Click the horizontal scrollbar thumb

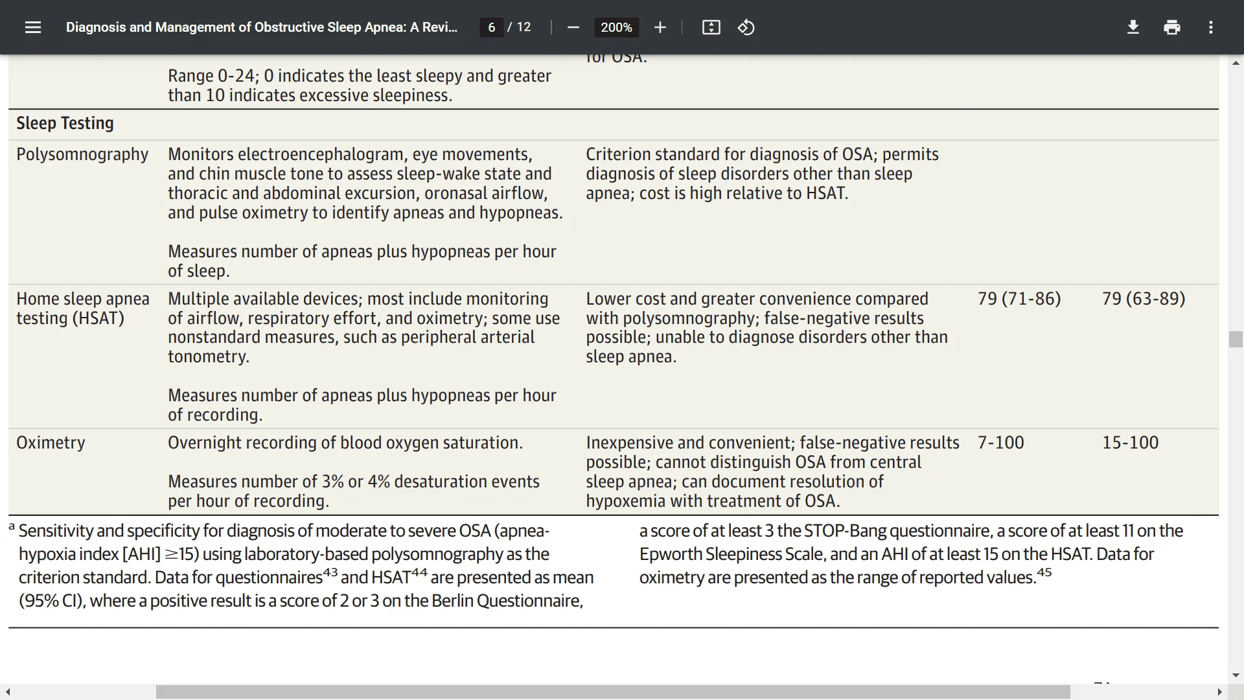coord(613,692)
